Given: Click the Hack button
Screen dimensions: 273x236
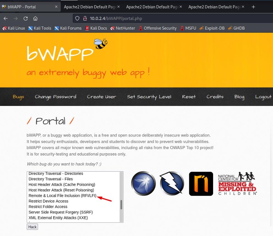Looking at the screenshot, I should [32, 227].
